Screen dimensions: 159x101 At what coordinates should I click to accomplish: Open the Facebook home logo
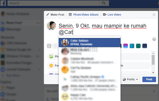pyautogui.click(x=3, y=3)
